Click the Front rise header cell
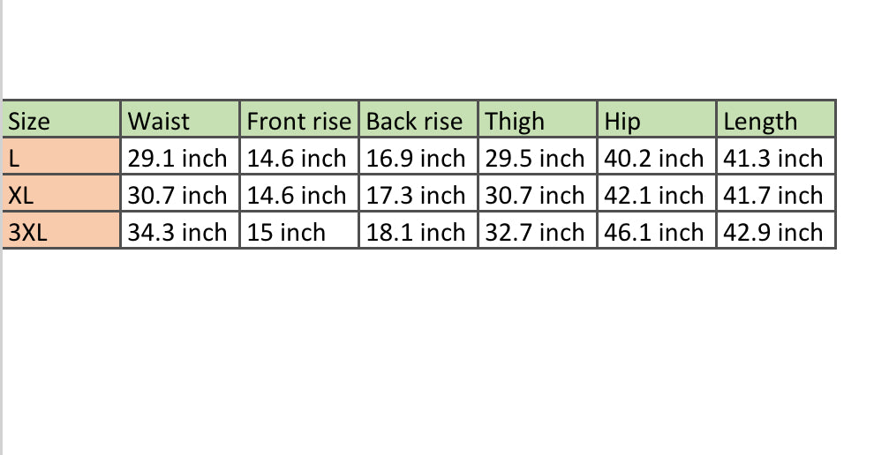The height and width of the screenshot is (455, 874). (x=299, y=121)
